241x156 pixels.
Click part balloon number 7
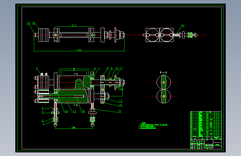tap(99, 68)
